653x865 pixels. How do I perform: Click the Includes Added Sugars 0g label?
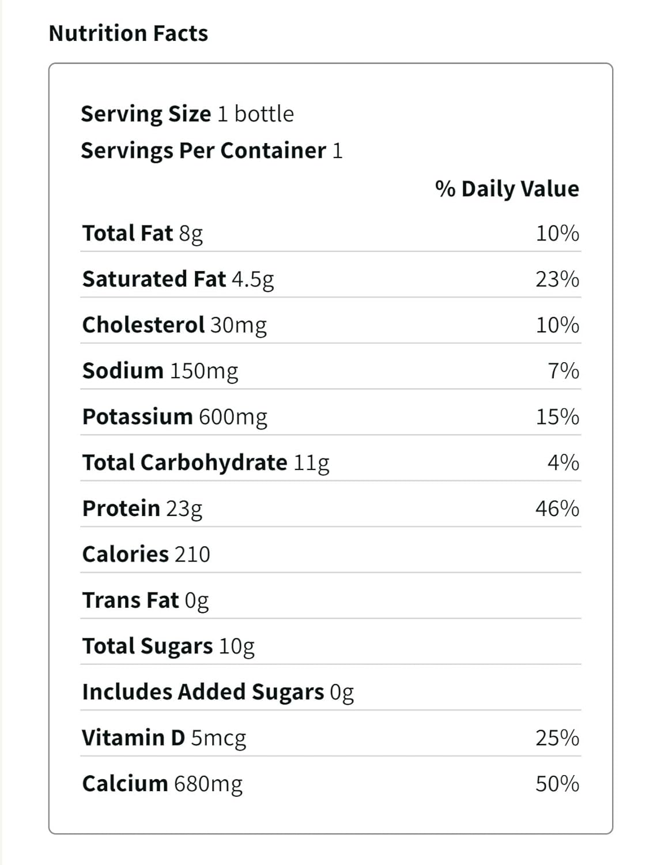(x=218, y=692)
